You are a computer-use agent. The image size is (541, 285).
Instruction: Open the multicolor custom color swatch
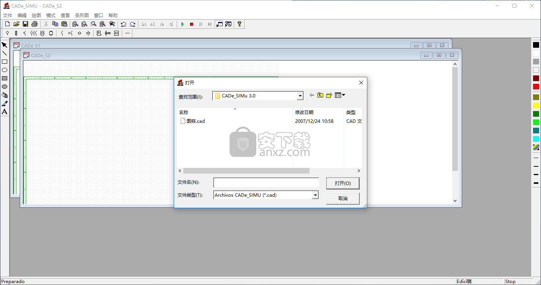536,147
